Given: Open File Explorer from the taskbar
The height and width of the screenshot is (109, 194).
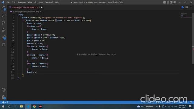Looking at the screenshot, I should [x=22, y=106].
